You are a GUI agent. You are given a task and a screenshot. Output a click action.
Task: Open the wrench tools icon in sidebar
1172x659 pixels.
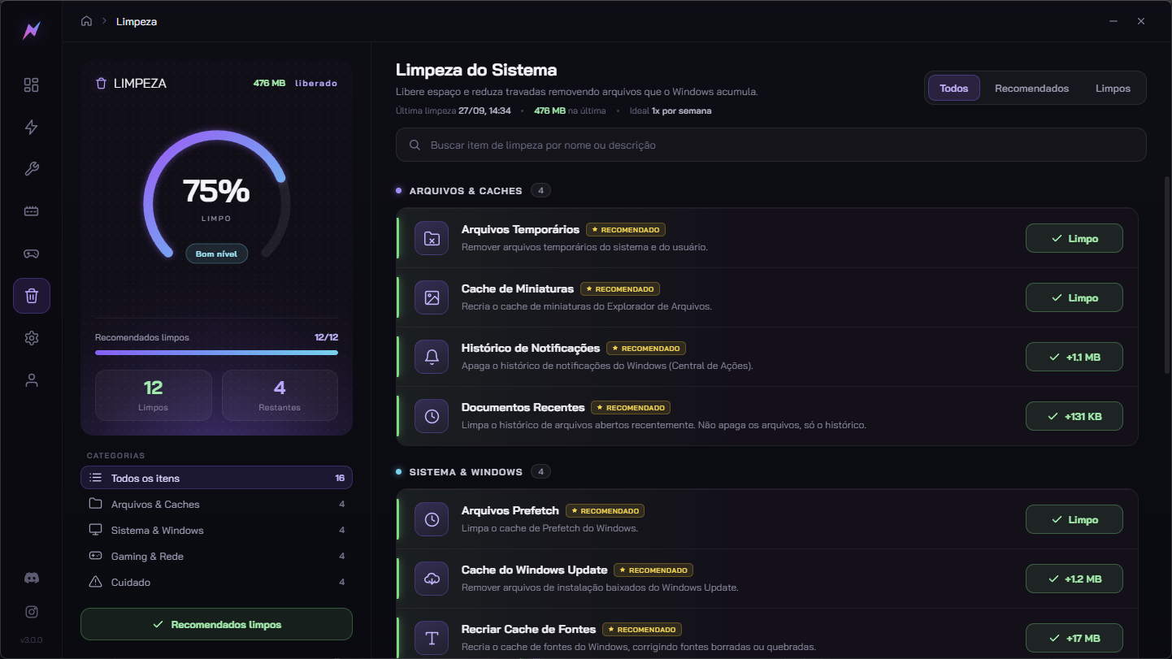click(x=31, y=169)
